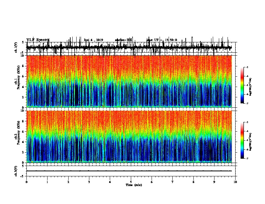Click the ch.1(V) waveform axis label

tap(16, 47)
